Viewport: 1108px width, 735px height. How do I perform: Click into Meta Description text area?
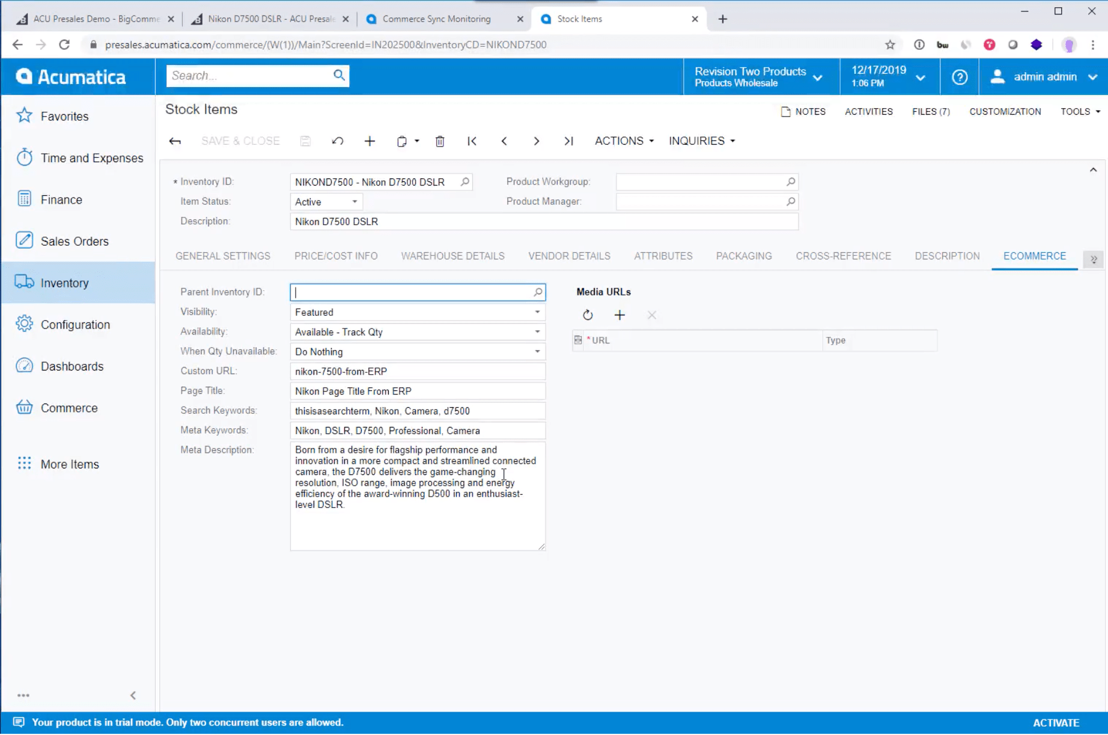(x=418, y=497)
